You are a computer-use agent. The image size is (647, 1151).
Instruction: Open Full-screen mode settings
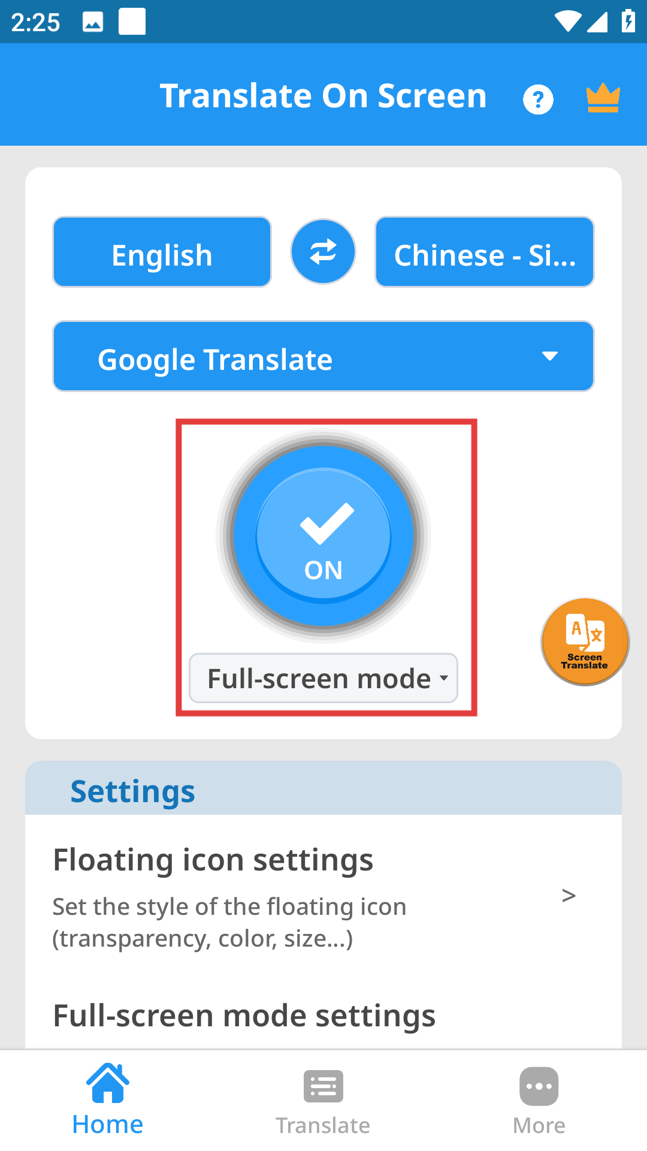pyautogui.click(x=244, y=1016)
